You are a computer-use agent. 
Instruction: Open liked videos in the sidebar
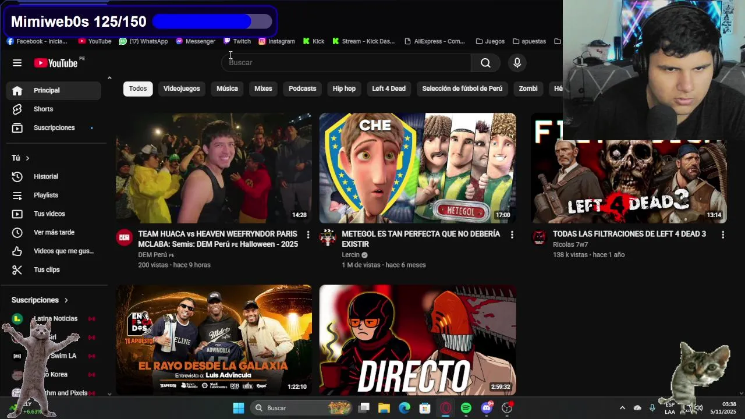54,251
